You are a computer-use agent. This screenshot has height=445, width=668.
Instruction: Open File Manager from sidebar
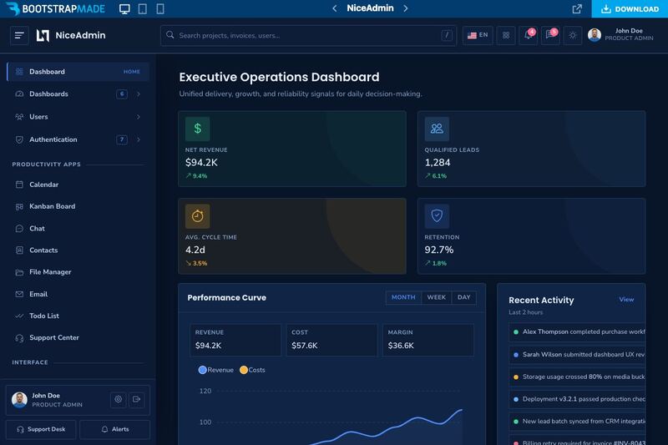(78, 272)
